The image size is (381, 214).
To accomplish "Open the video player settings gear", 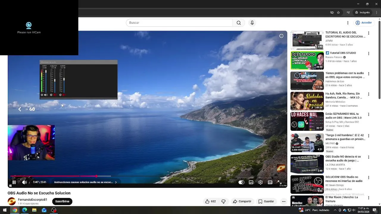I will 260,182.
